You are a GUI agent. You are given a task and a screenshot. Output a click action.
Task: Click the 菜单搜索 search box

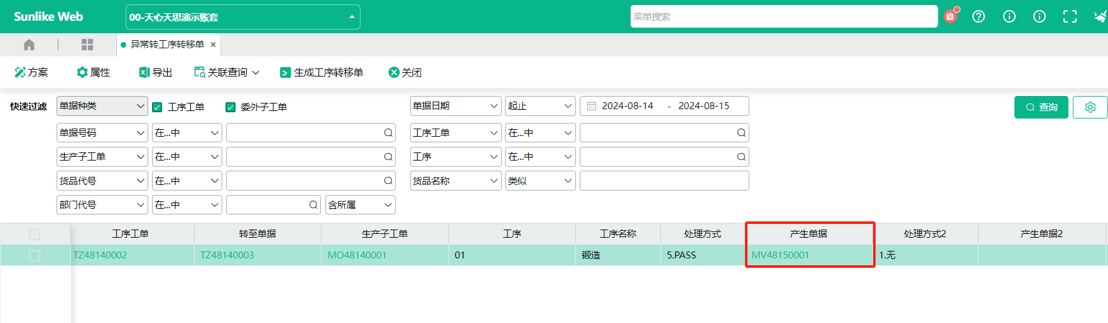click(784, 16)
